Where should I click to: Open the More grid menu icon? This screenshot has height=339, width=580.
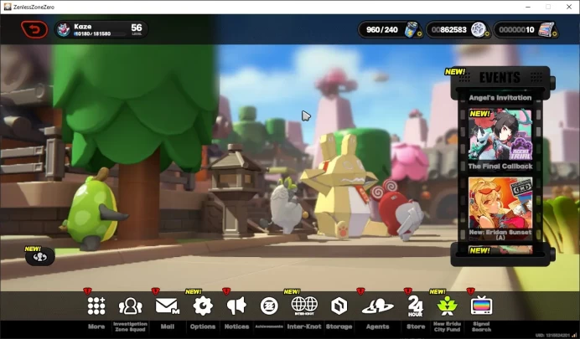[96, 306]
